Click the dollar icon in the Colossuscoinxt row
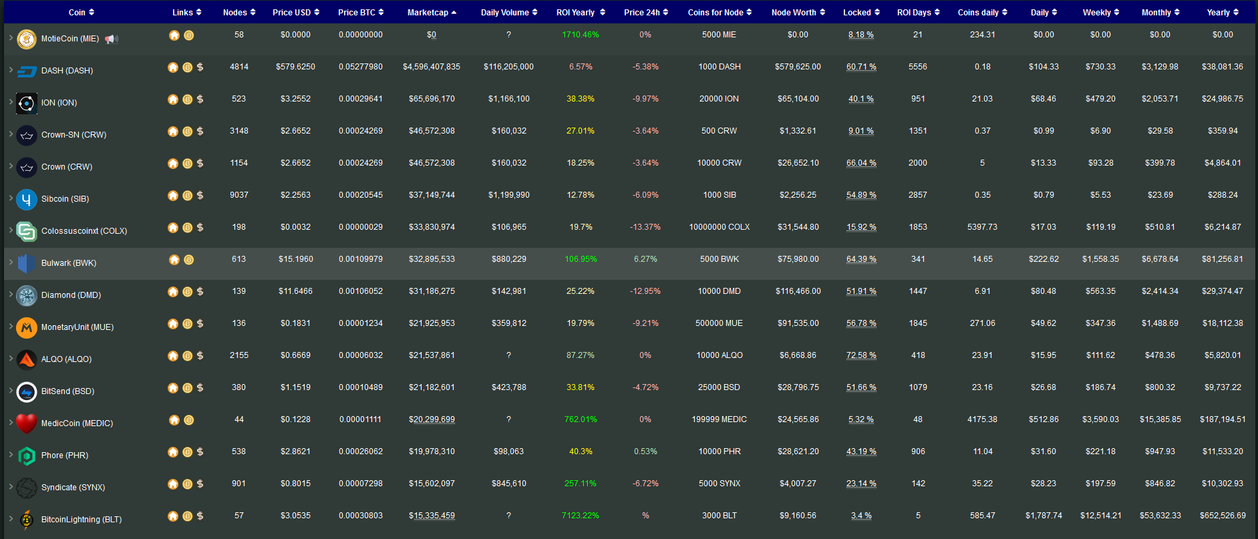The height and width of the screenshot is (539, 1258). (x=200, y=228)
